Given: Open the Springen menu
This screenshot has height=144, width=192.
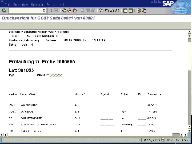Looking at the screenshot, I should click(37, 5).
